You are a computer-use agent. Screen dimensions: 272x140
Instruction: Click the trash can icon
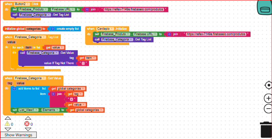266,130
